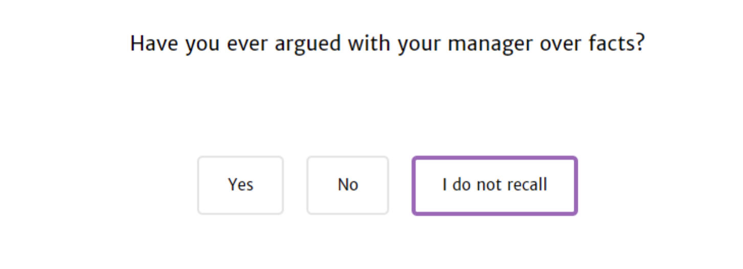Screen dimensions: 743x269
Task: Indicate you don't remember via "I do not recall"
Action: tap(494, 185)
